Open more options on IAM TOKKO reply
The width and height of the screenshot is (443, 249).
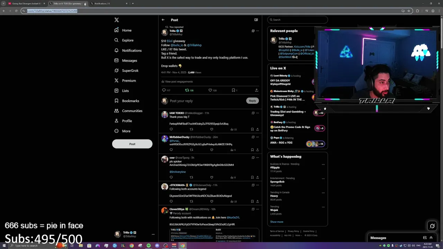pyautogui.click(x=257, y=113)
